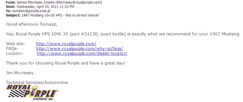Click the 'Web site-' label
Screen dimensions: 243x102
(15, 44)
